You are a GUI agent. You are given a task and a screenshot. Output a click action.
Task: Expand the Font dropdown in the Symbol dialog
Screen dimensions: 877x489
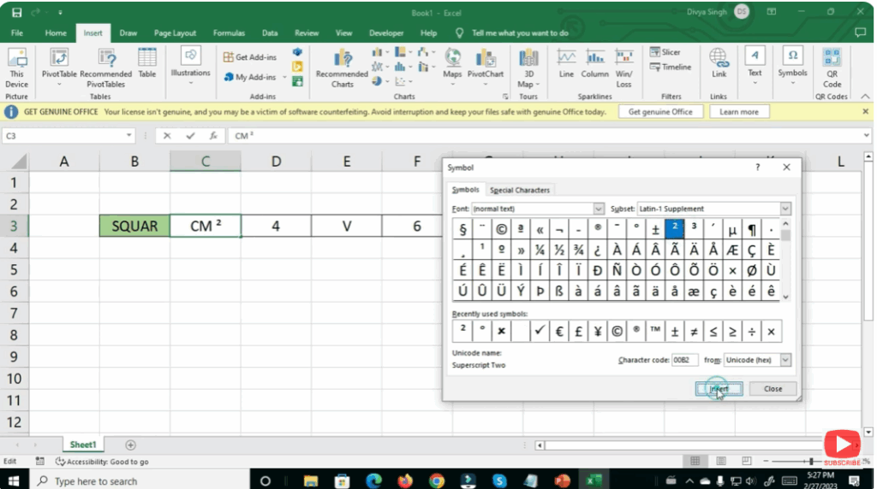click(x=599, y=209)
